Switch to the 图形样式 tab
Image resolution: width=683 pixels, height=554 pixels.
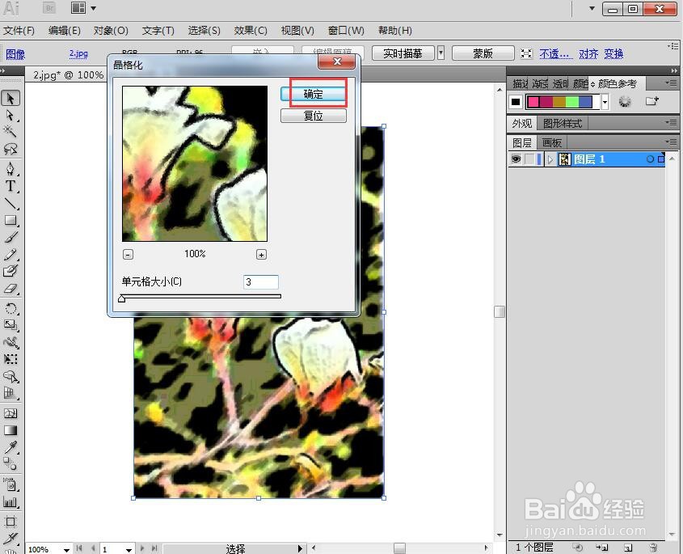(563, 124)
